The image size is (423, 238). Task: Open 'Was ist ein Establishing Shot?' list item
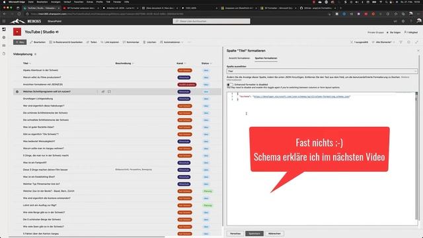(39, 177)
